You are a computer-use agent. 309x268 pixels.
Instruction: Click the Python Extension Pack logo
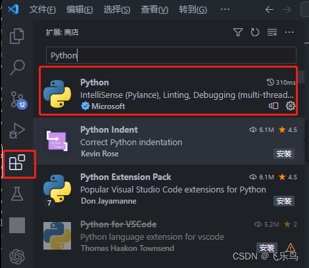tap(57, 189)
